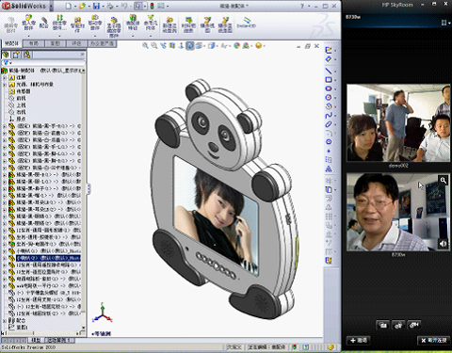The image size is (452, 353).
Task: Click the Mate paperclip tool in assembly ribbon
Action: point(44,23)
